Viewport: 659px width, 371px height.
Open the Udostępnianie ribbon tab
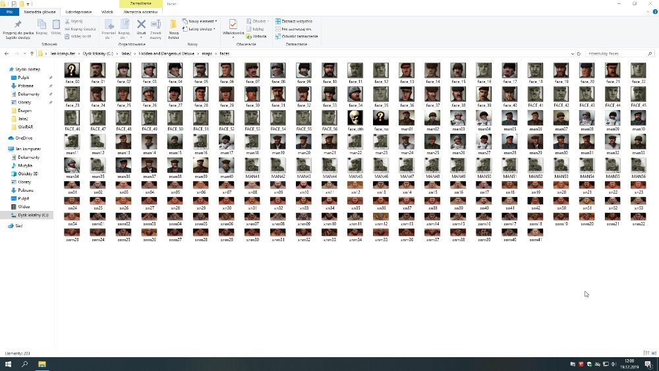[78, 12]
